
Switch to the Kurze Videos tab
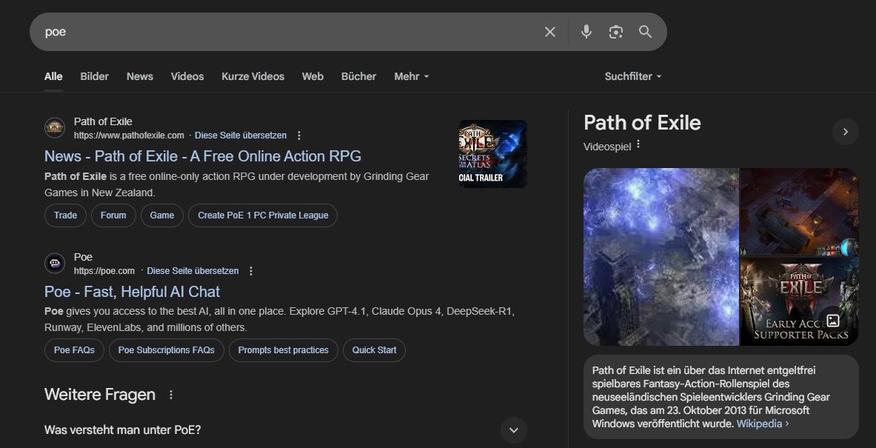pos(253,76)
